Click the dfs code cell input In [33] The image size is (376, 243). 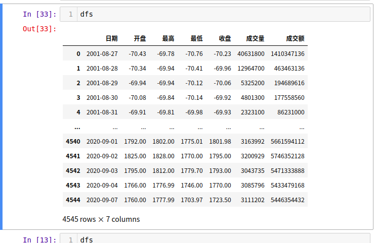coord(215,14)
